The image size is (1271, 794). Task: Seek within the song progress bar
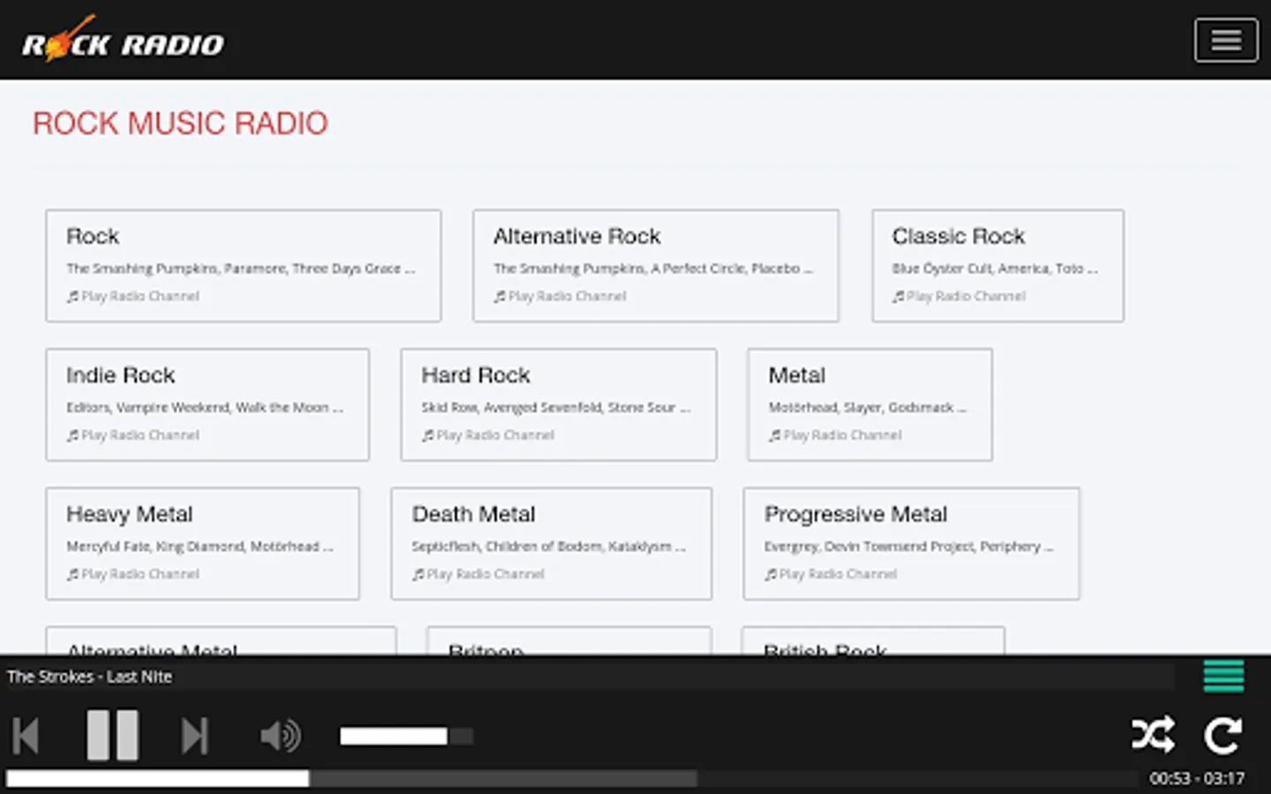tap(572, 779)
